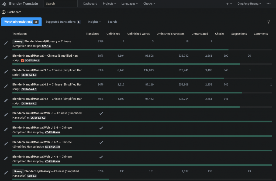Open the dashboard gauge icon in breadcrumb
Image resolution: width=276 pixels, height=181 pixels.
4,12
